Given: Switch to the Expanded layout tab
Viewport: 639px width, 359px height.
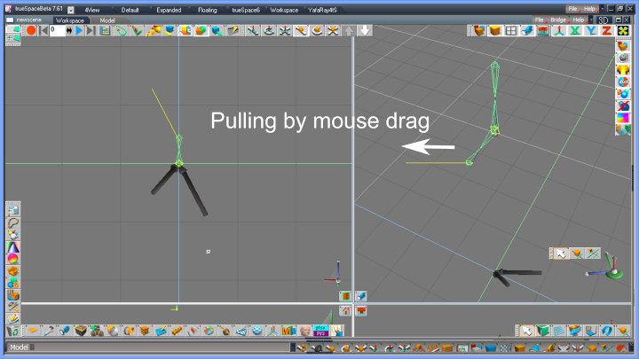Looking at the screenshot, I should pyautogui.click(x=169, y=10).
